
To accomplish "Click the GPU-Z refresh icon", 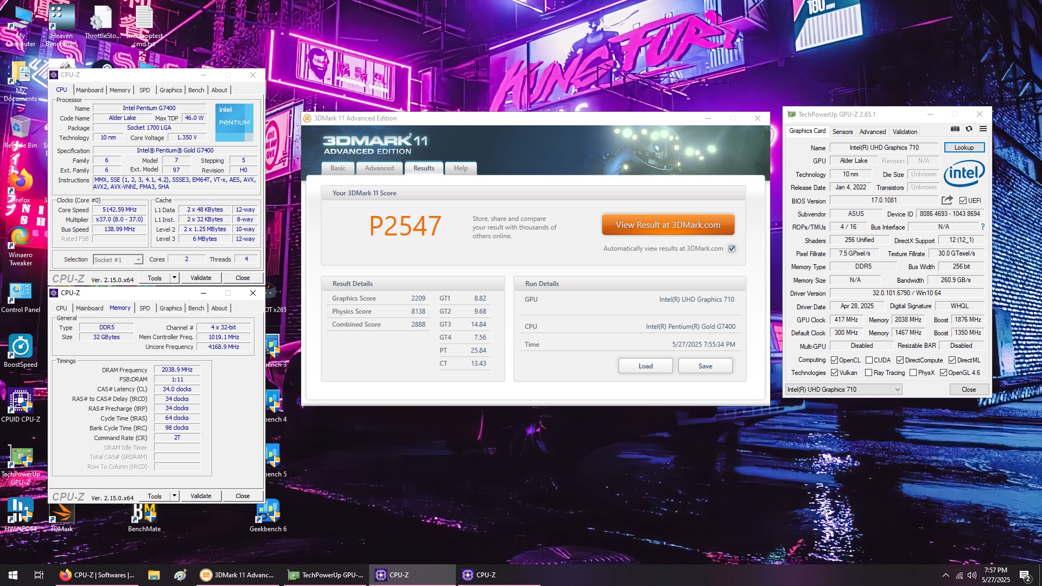I will point(969,129).
